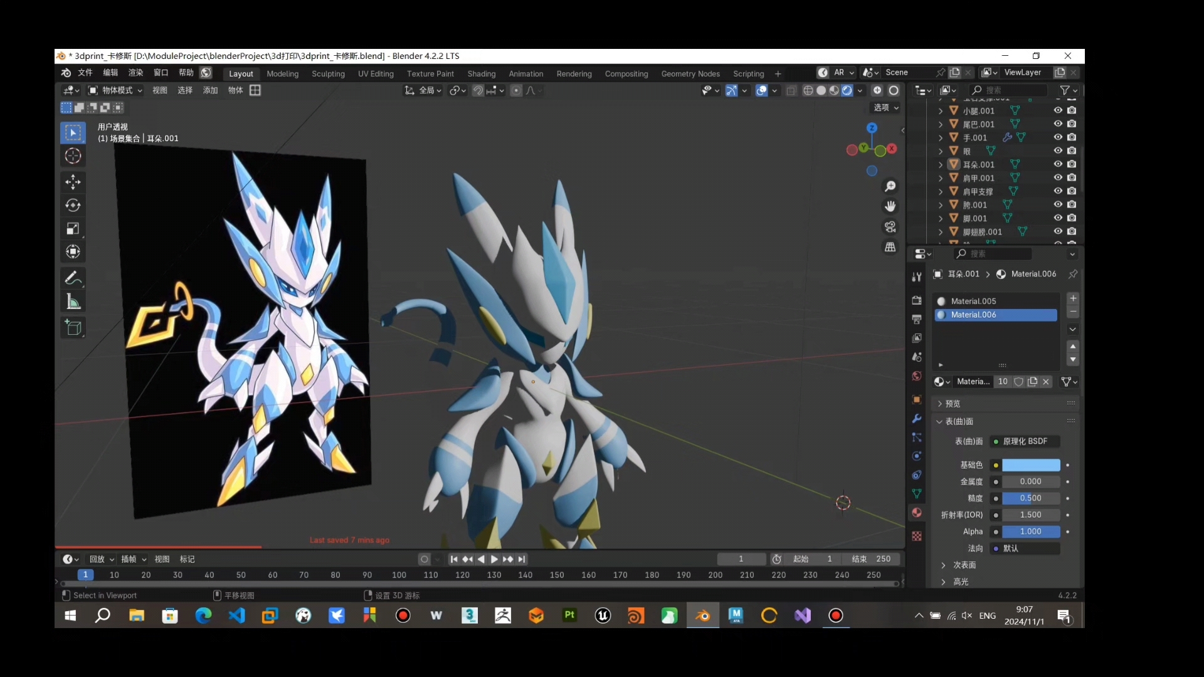Expand the 小腿.001 outliner row
1204x677 pixels.
point(941,111)
